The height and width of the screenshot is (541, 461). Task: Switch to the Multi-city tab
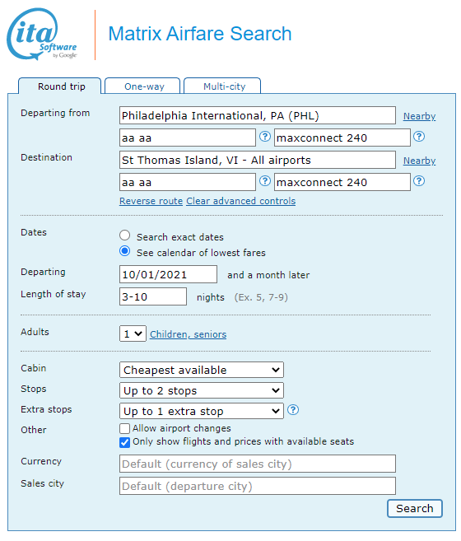point(222,86)
